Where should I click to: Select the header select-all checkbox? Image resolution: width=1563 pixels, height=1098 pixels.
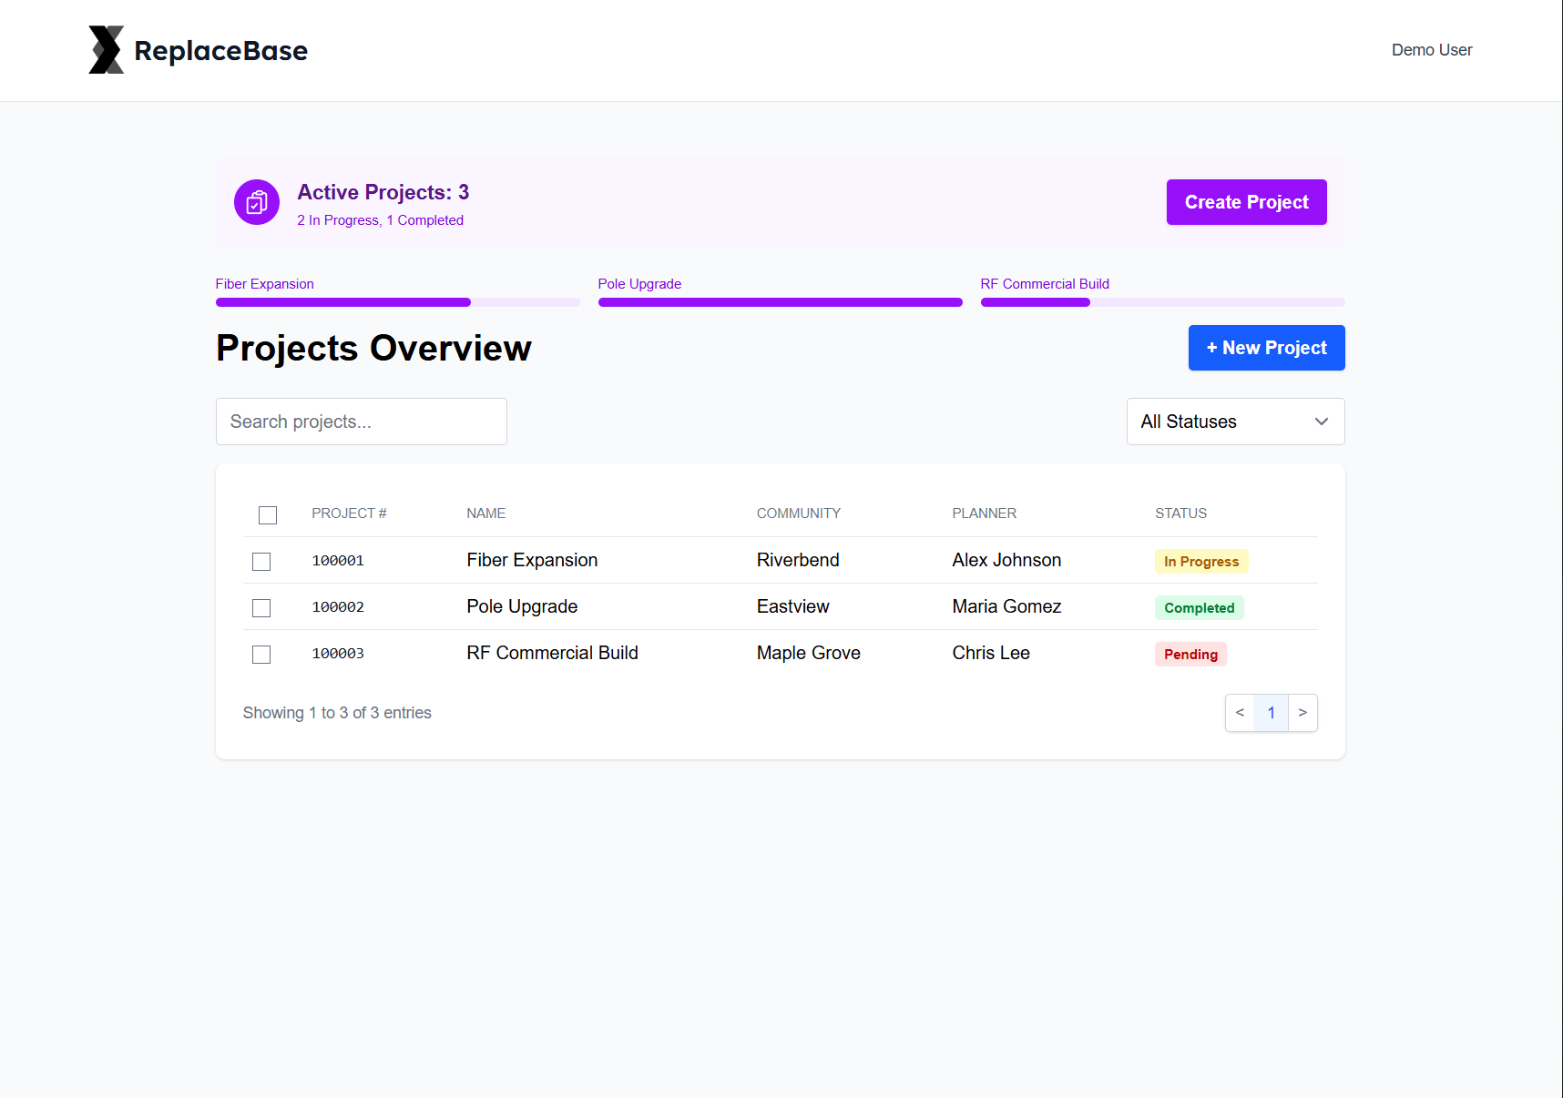268,515
